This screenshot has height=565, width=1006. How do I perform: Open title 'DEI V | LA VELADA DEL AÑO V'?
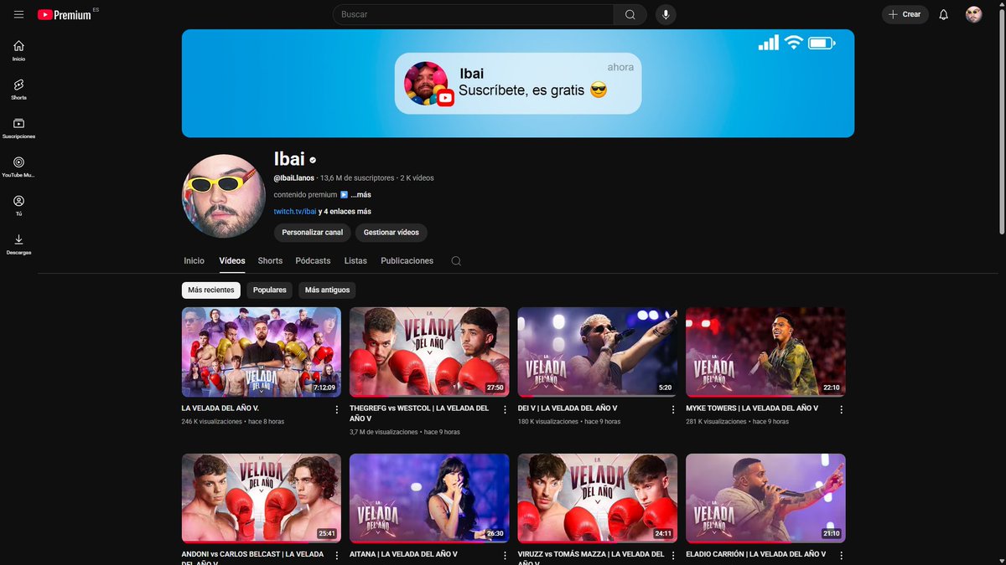[x=568, y=408]
